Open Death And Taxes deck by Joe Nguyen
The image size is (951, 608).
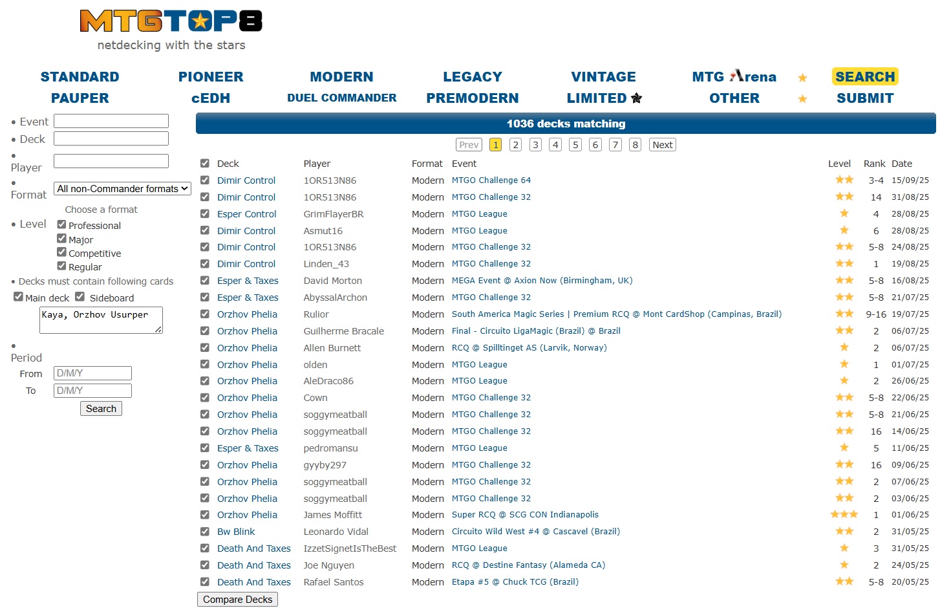tap(254, 565)
